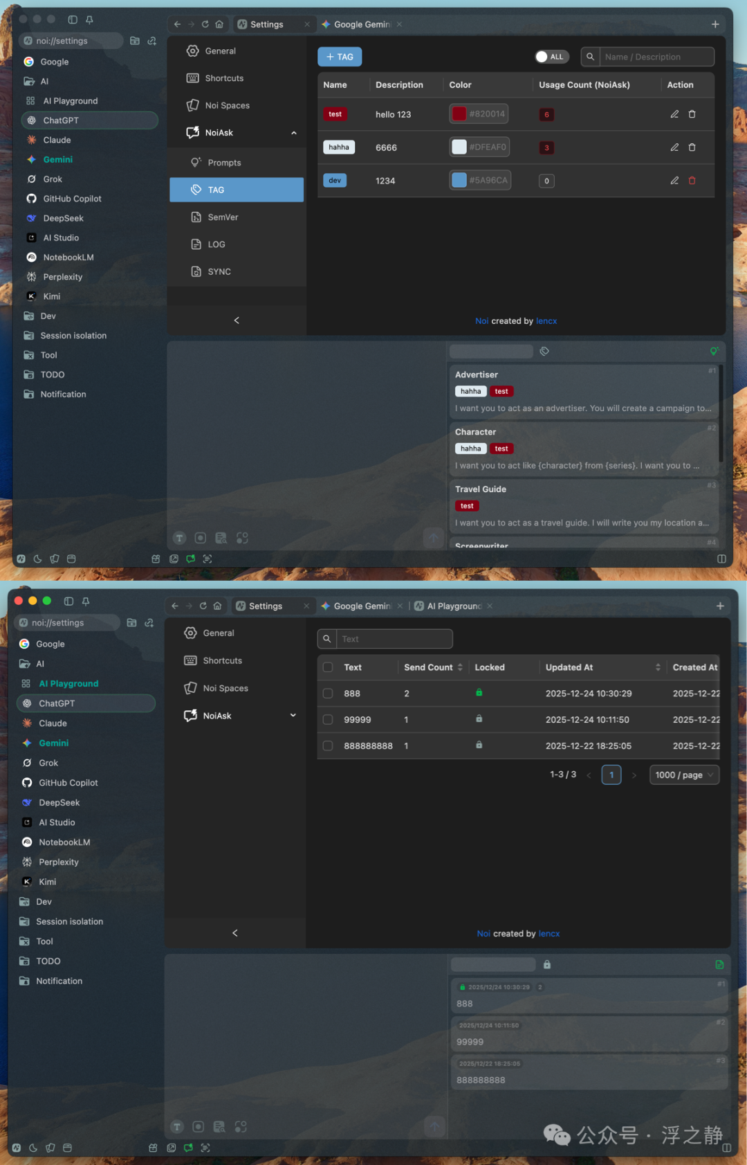The height and width of the screenshot is (1165, 747).
Task: Sort the table by Updated At
Action: coord(658,667)
